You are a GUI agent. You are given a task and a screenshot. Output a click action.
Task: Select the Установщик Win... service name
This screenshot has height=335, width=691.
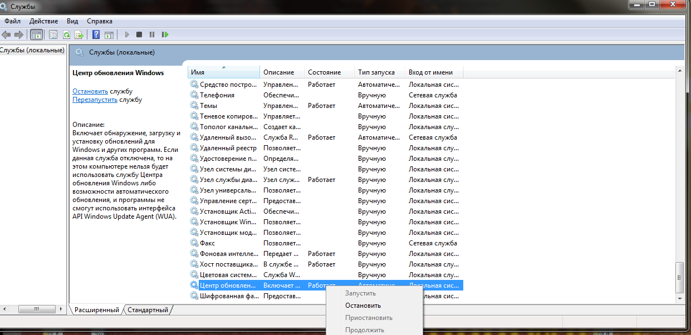point(228,222)
